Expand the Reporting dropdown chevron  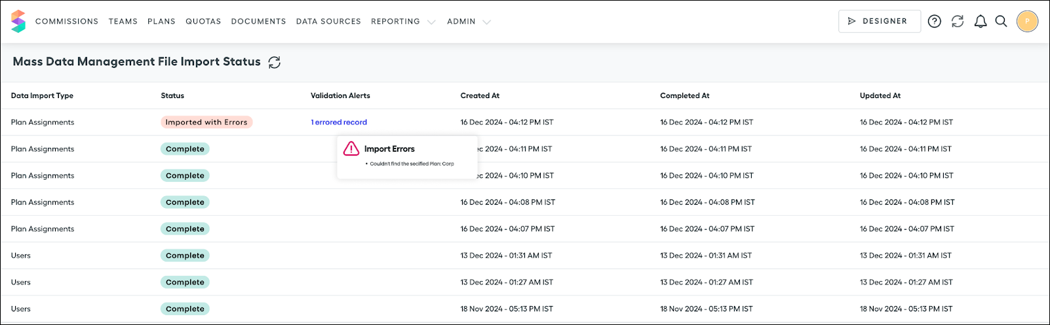(431, 22)
